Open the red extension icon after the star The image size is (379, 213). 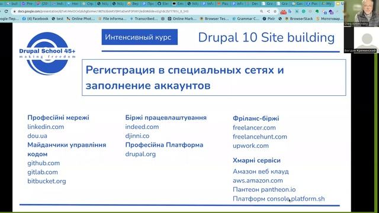[x=283, y=12]
